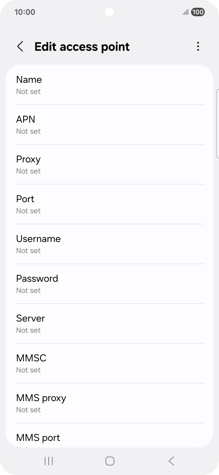
Task: Click the scrollbar handle at right edge
Action: coord(218,123)
